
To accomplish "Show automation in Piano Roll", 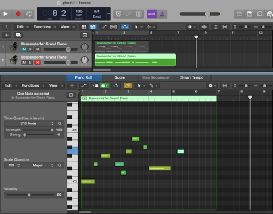I will pos(84,85).
